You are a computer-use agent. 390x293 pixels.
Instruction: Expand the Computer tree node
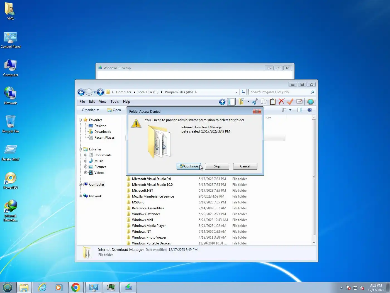click(81, 184)
